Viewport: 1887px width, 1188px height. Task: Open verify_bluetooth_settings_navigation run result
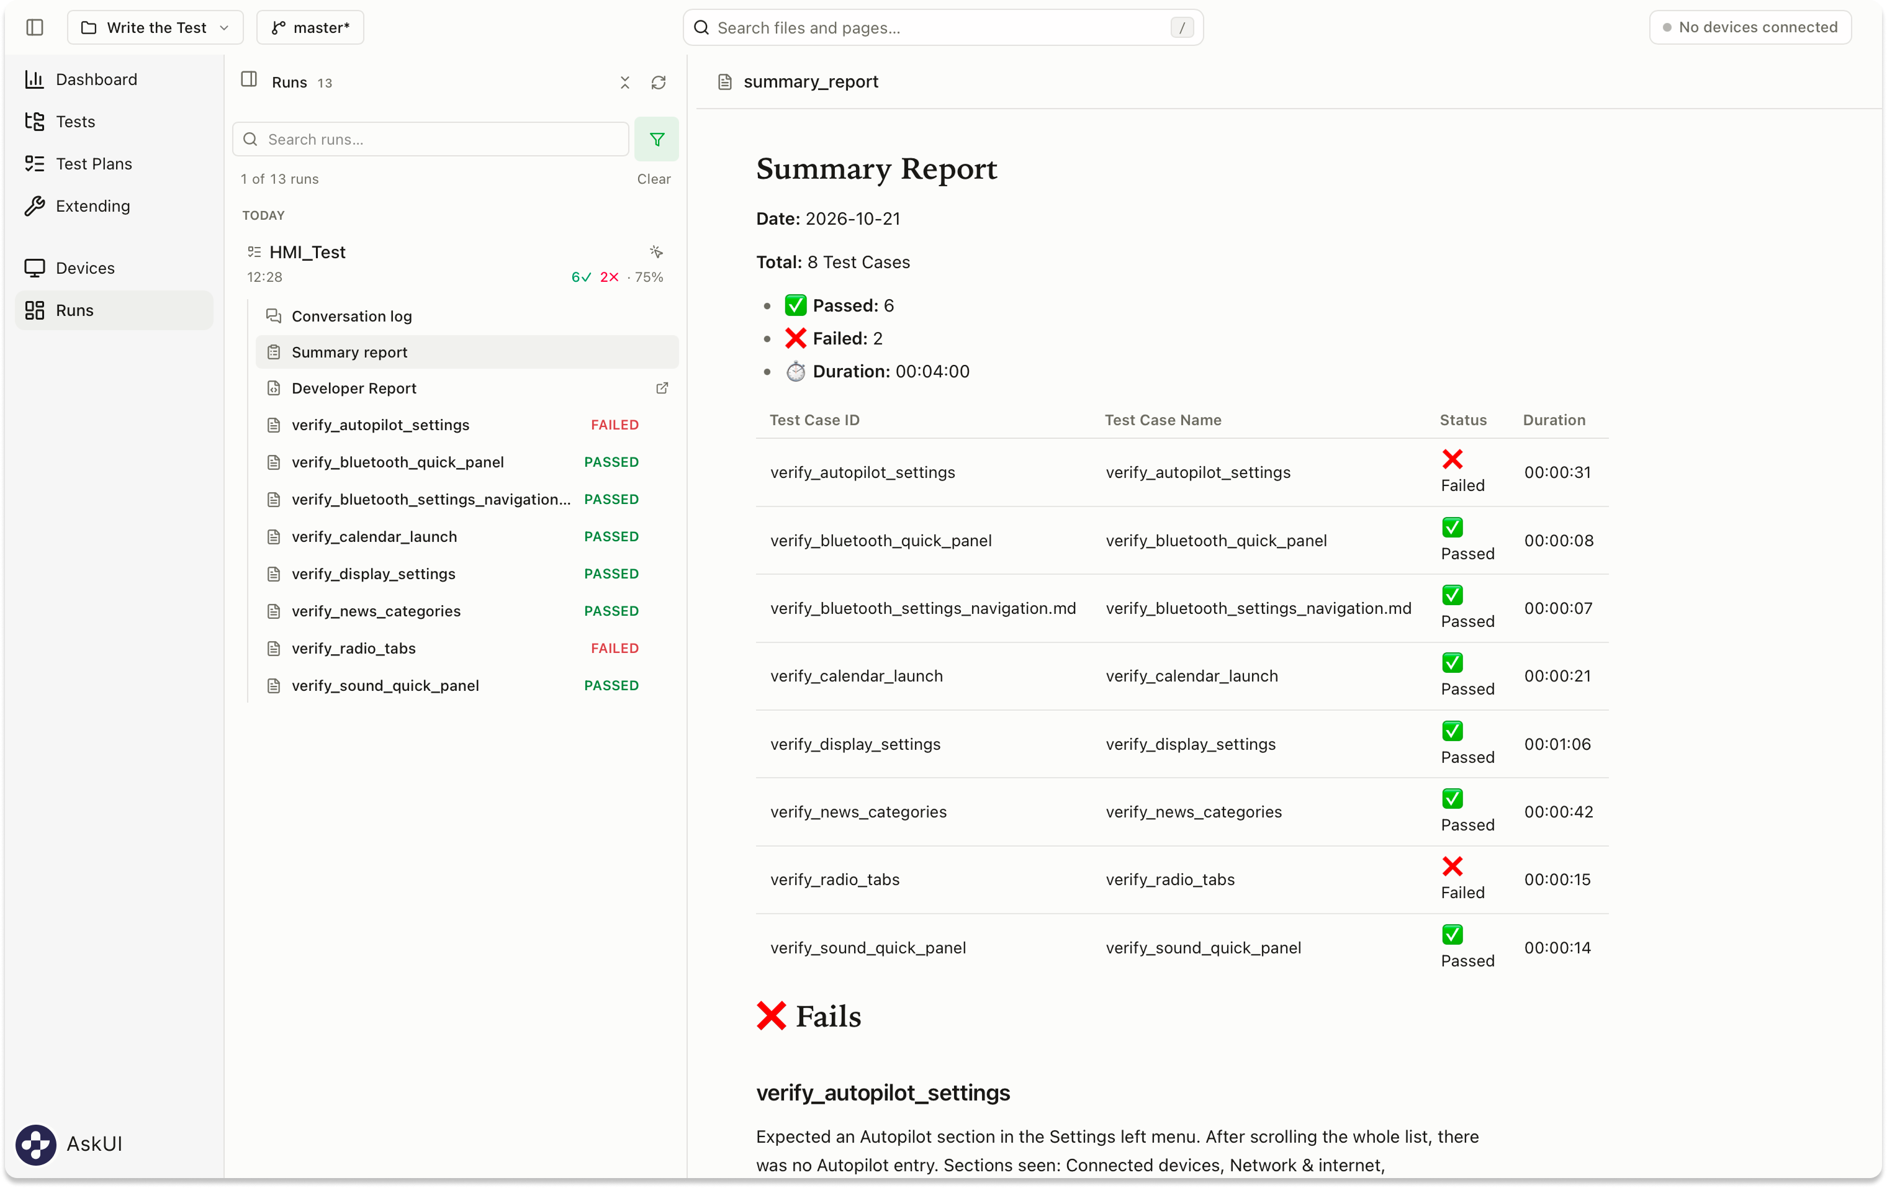click(x=466, y=500)
